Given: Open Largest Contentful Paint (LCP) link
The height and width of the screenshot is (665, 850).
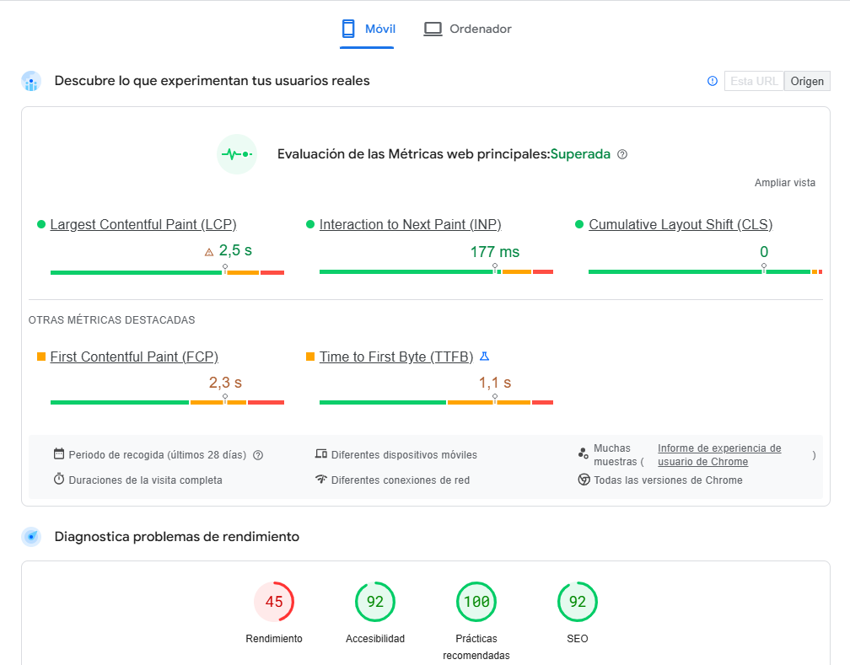Looking at the screenshot, I should tap(143, 224).
